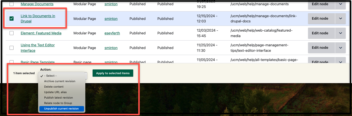Click Edit node for the Manage Documents row

[x=320, y=4]
